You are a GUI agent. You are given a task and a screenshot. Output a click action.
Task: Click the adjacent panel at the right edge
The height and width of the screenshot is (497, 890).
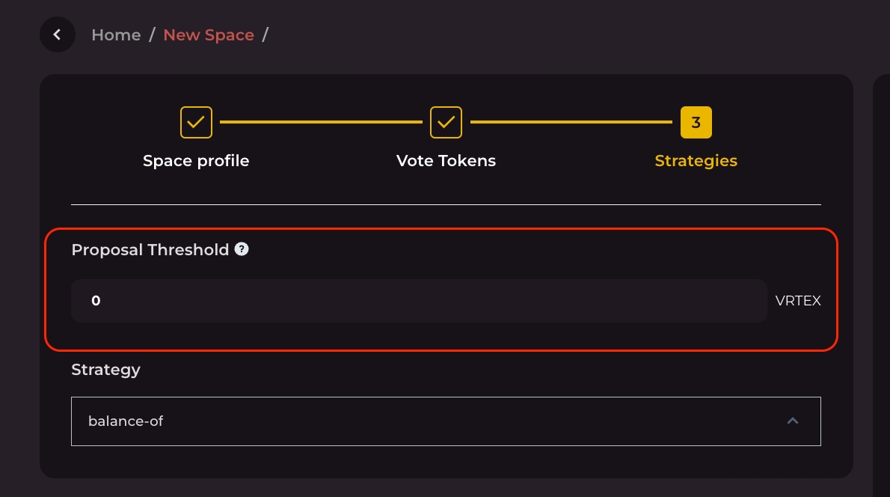tap(881, 284)
